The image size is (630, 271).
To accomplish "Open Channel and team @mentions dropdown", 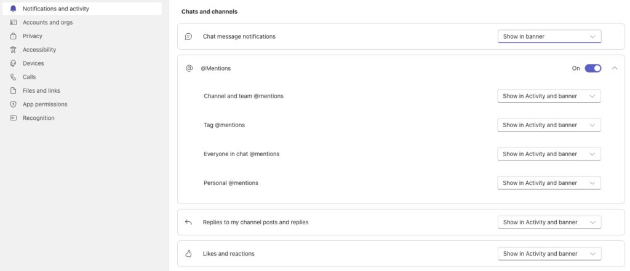I will (549, 96).
